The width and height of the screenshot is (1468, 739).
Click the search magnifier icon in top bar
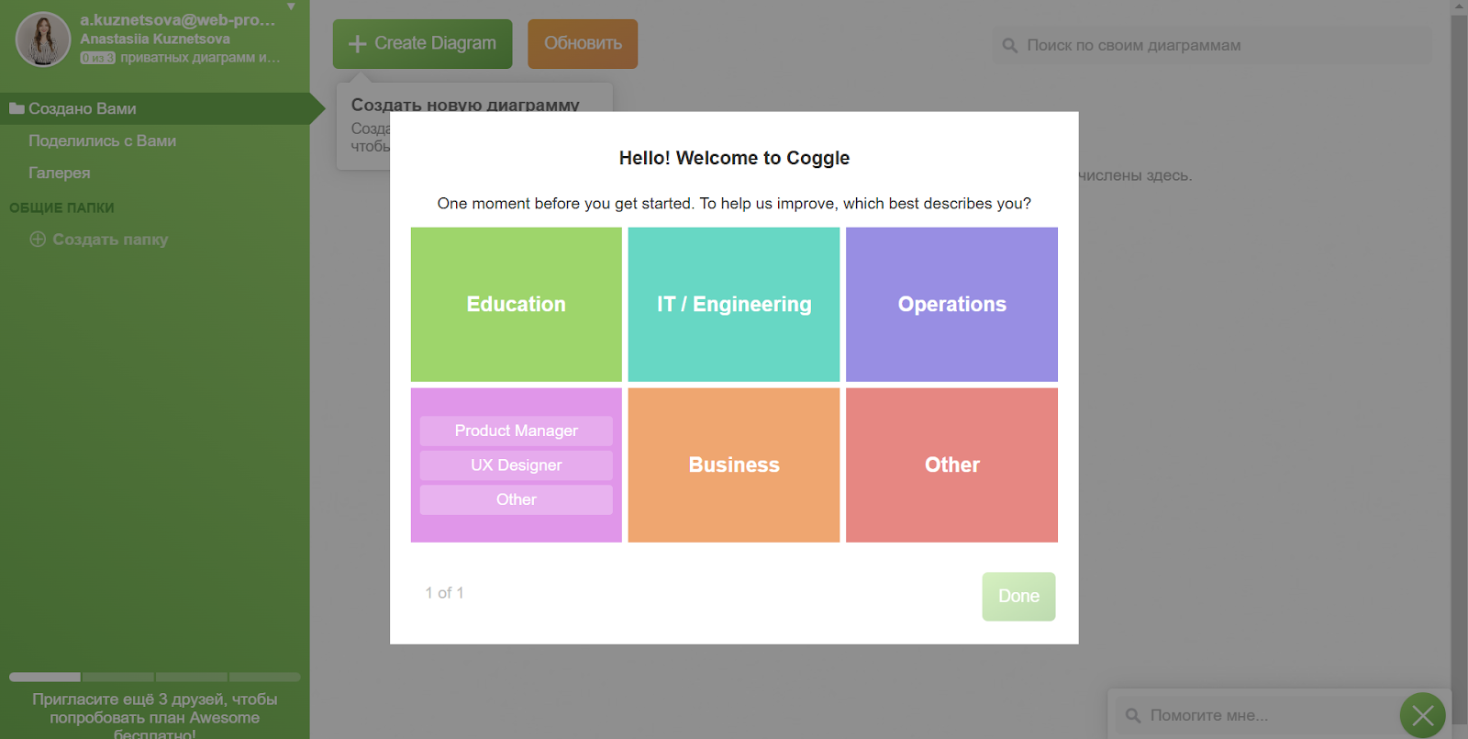click(1009, 46)
